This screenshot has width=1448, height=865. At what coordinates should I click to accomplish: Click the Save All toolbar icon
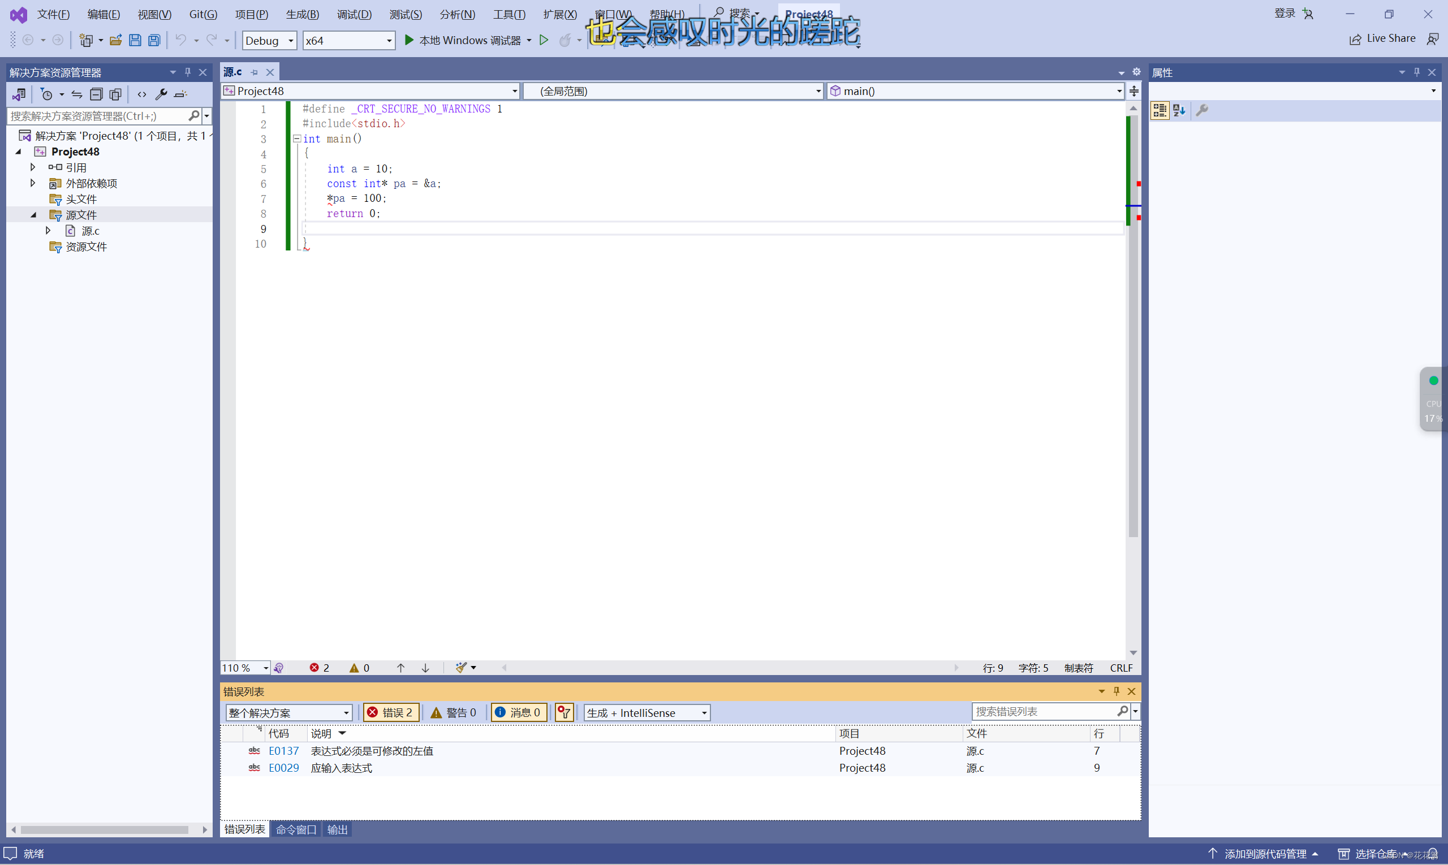tap(154, 40)
